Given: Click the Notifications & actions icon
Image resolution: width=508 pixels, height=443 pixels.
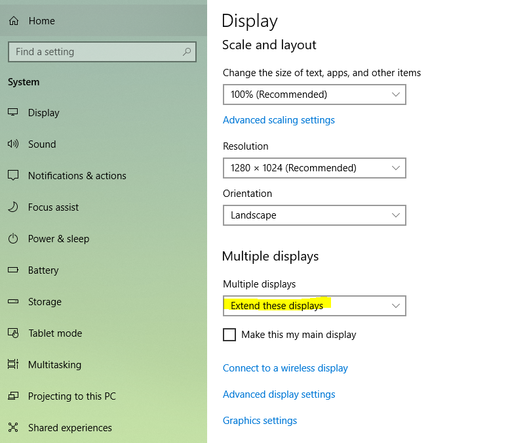Looking at the screenshot, I should tap(13, 176).
